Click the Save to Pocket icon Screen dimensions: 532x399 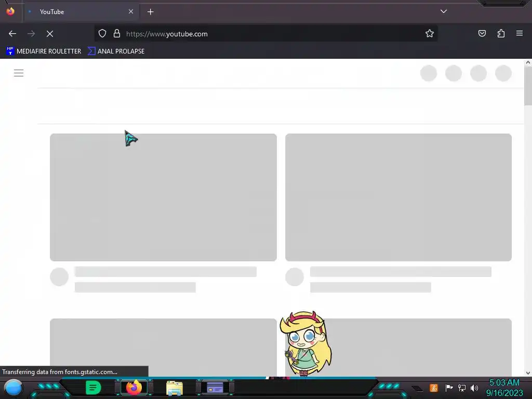(x=482, y=33)
